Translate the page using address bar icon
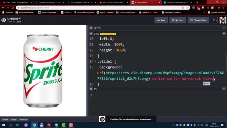Screen dimensions: 227x128 183,7
